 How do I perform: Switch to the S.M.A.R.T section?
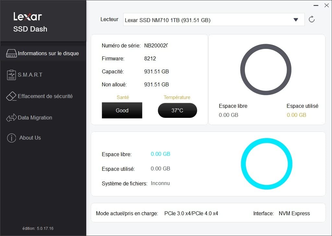[30, 75]
